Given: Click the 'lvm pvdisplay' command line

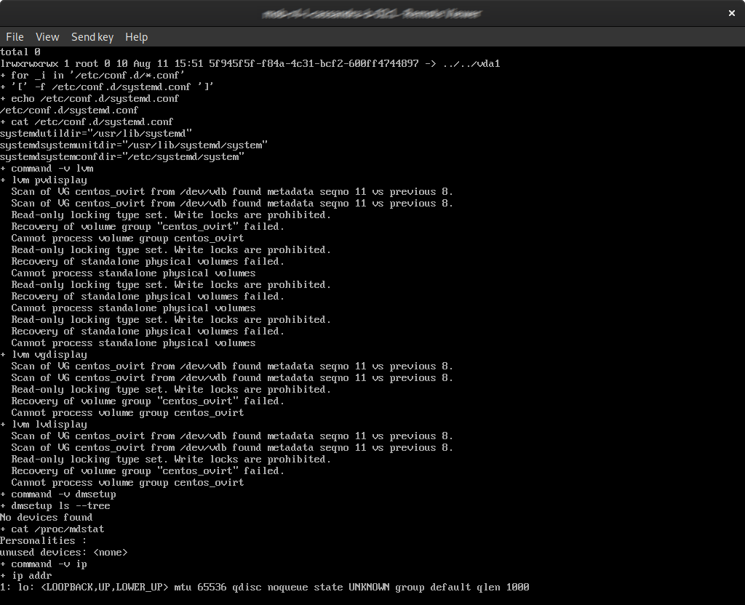Looking at the screenshot, I should point(44,180).
